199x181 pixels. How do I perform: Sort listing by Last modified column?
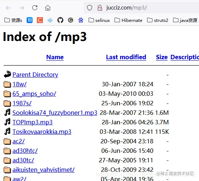click(126, 57)
